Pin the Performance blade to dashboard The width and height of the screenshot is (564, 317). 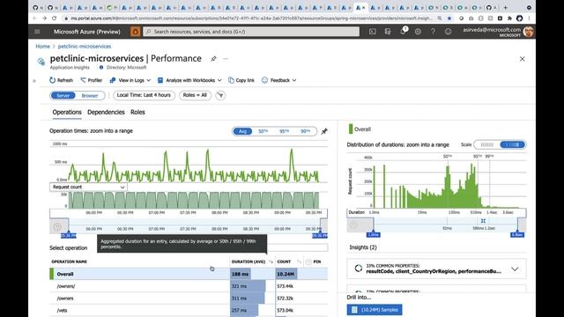[213, 59]
